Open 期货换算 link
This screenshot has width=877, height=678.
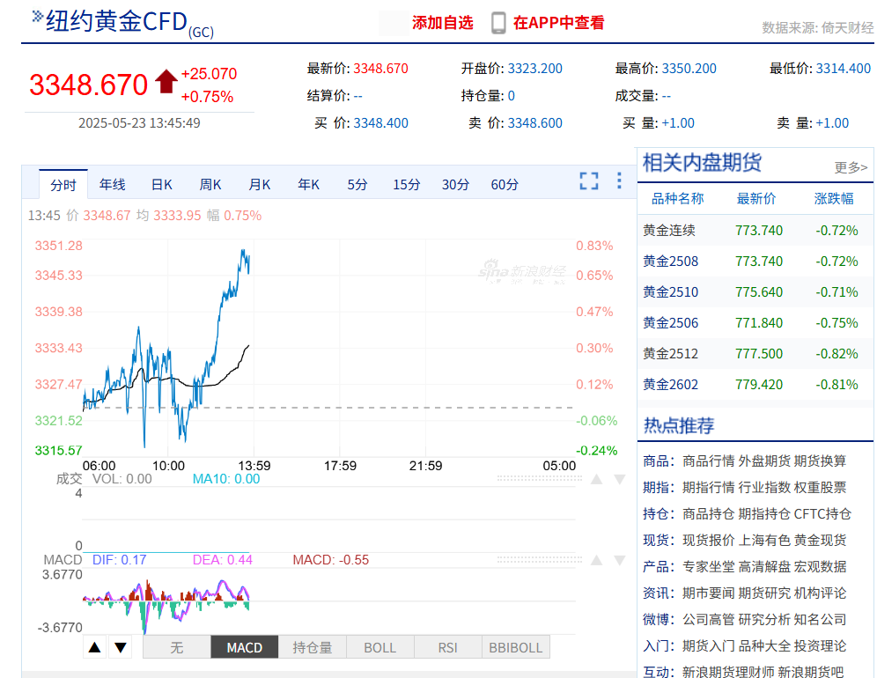(x=820, y=461)
